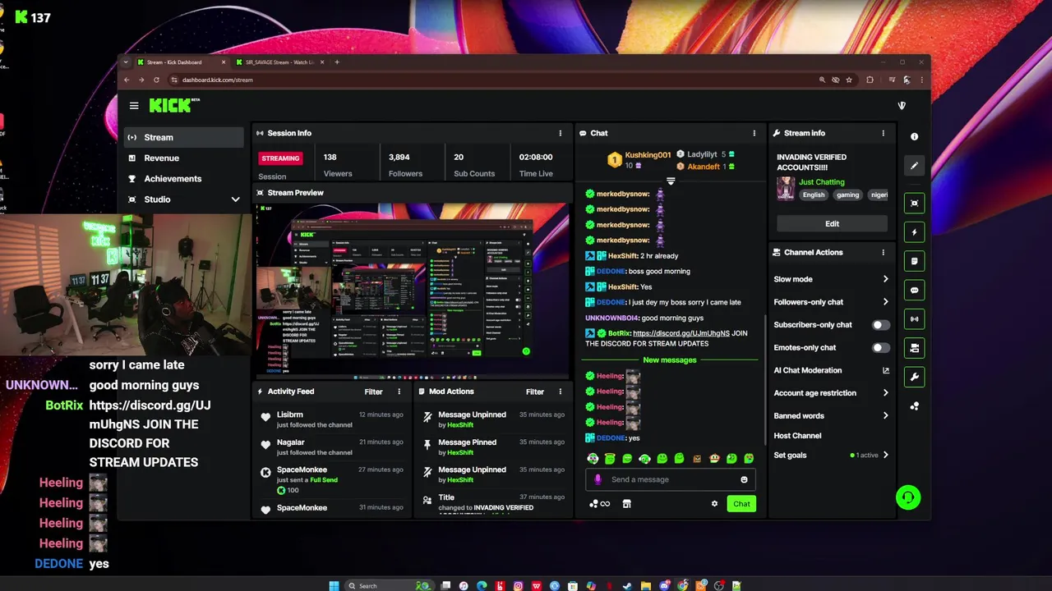Click the points infinity icon below the message box
1052x591 pixels.
(600, 504)
